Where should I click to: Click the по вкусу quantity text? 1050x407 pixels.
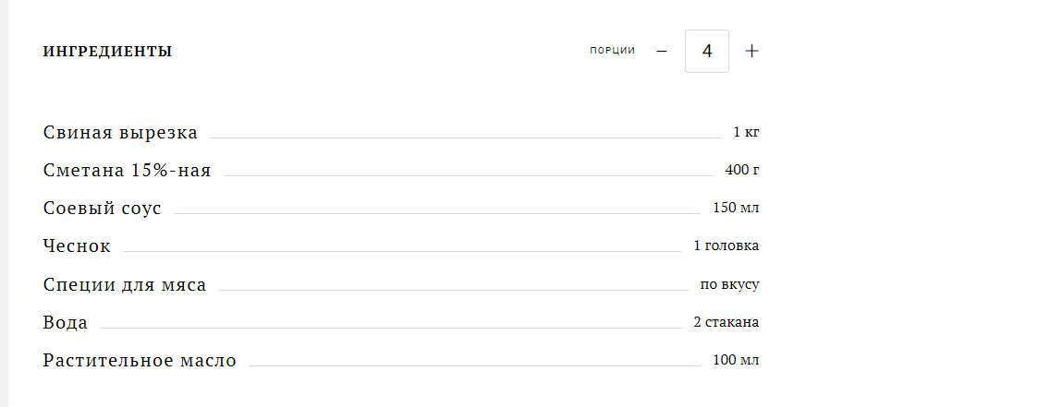tap(730, 284)
